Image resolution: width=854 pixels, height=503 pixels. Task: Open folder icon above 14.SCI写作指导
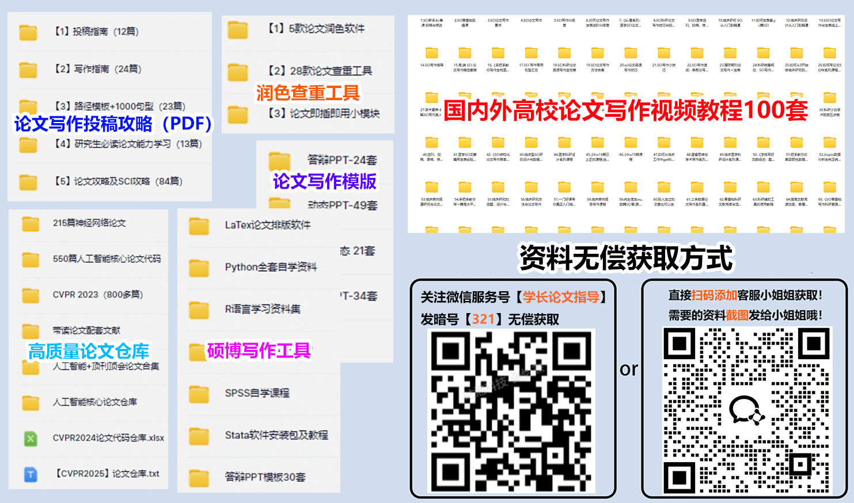432,53
